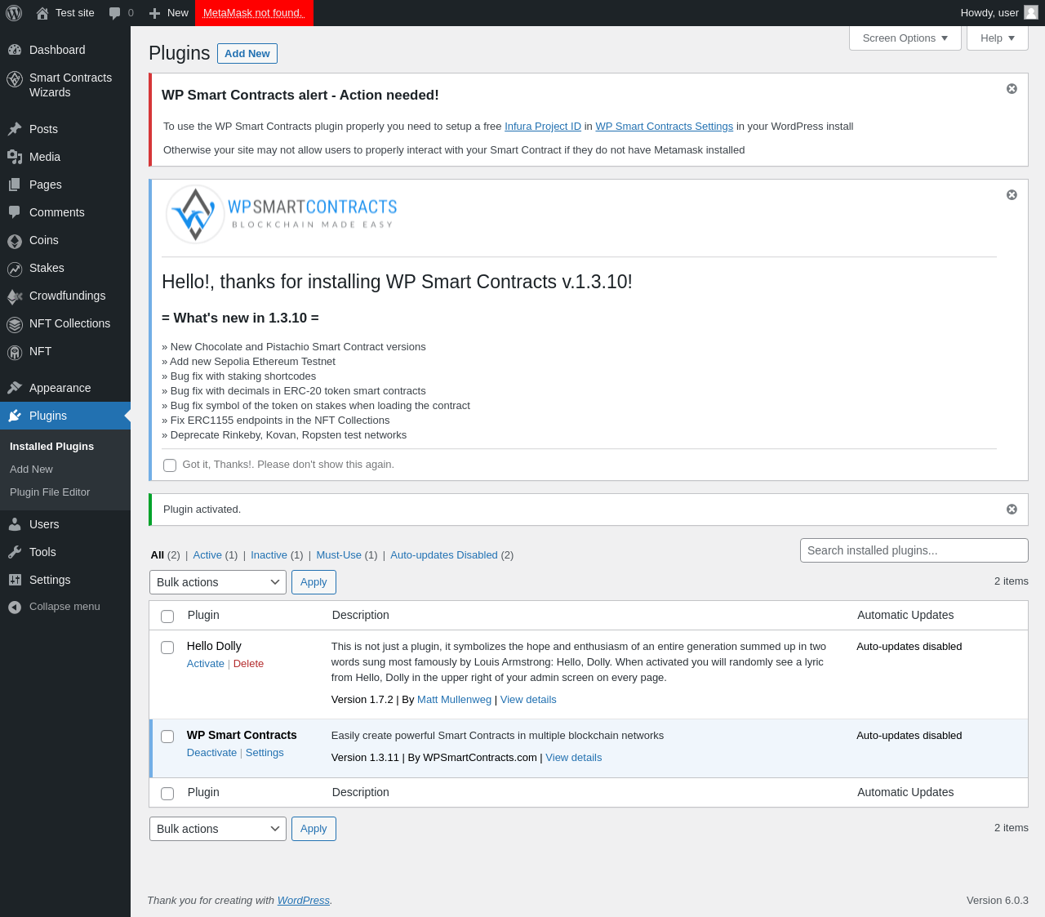Show All plugins filter
This screenshot has width=1045, height=917.
coord(158,555)
